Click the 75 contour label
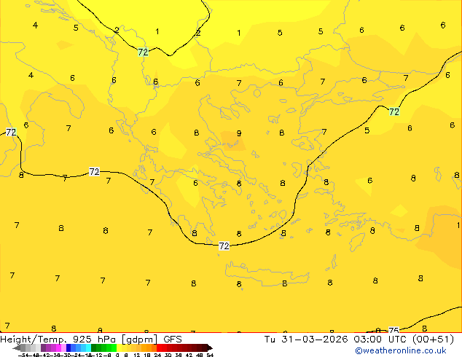Viewport: 462px width, 357px height. tap(394, 331)
